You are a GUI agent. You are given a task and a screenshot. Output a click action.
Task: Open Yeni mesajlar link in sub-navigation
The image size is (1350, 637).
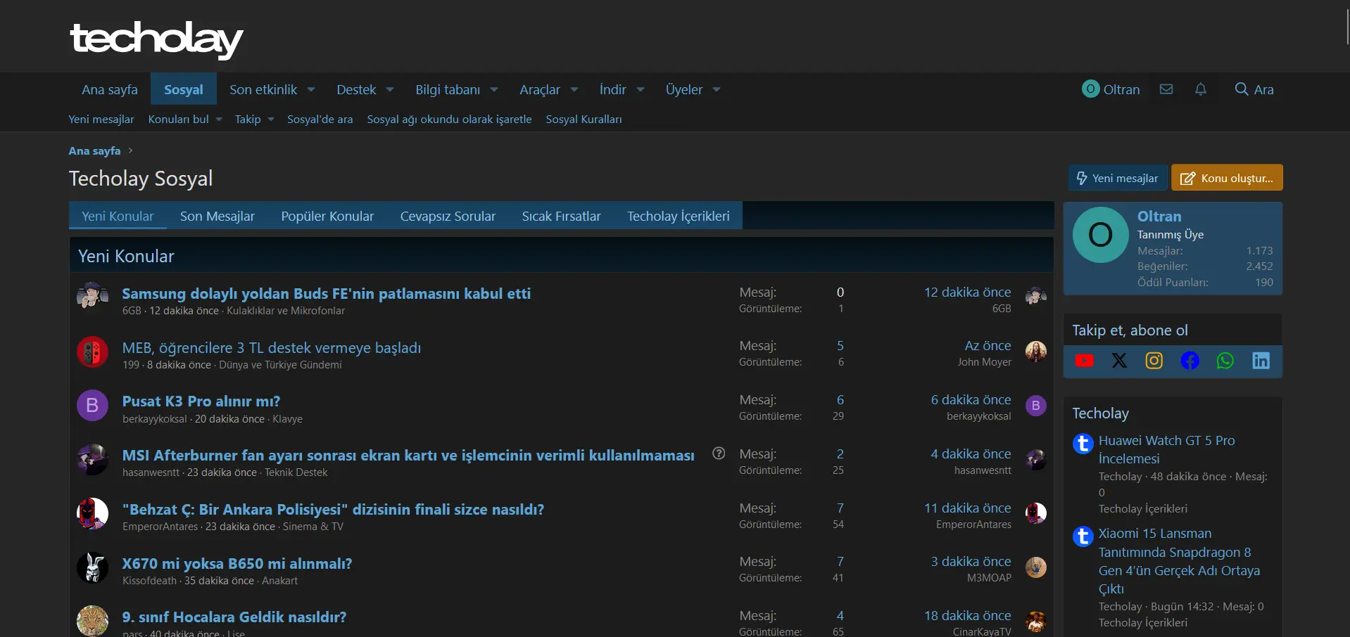[101, 119]
